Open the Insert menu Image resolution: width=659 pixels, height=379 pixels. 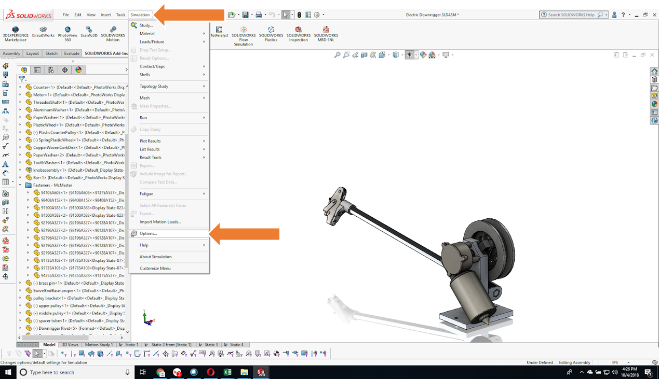click(x=106, y=15)
